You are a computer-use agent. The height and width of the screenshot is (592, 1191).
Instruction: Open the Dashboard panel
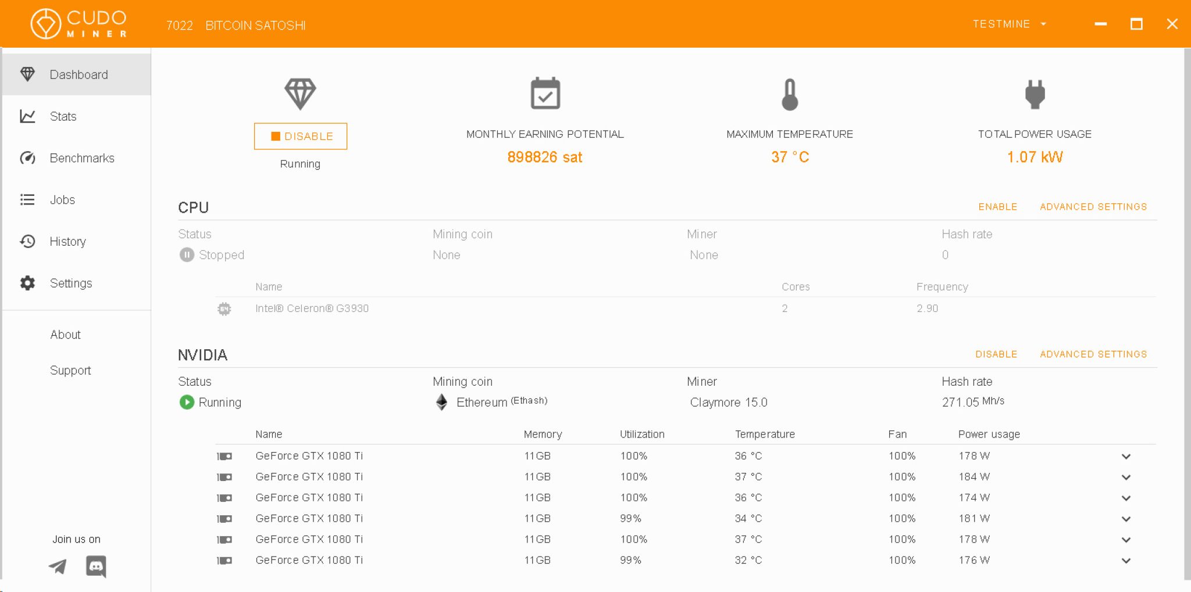tap(79, 74)
